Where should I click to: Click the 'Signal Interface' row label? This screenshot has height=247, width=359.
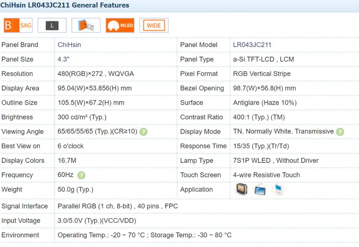click(24, 206)
